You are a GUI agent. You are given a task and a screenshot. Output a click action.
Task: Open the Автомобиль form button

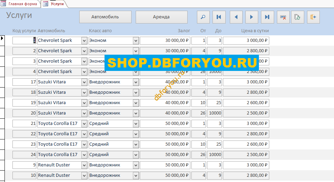coord(105,17)
